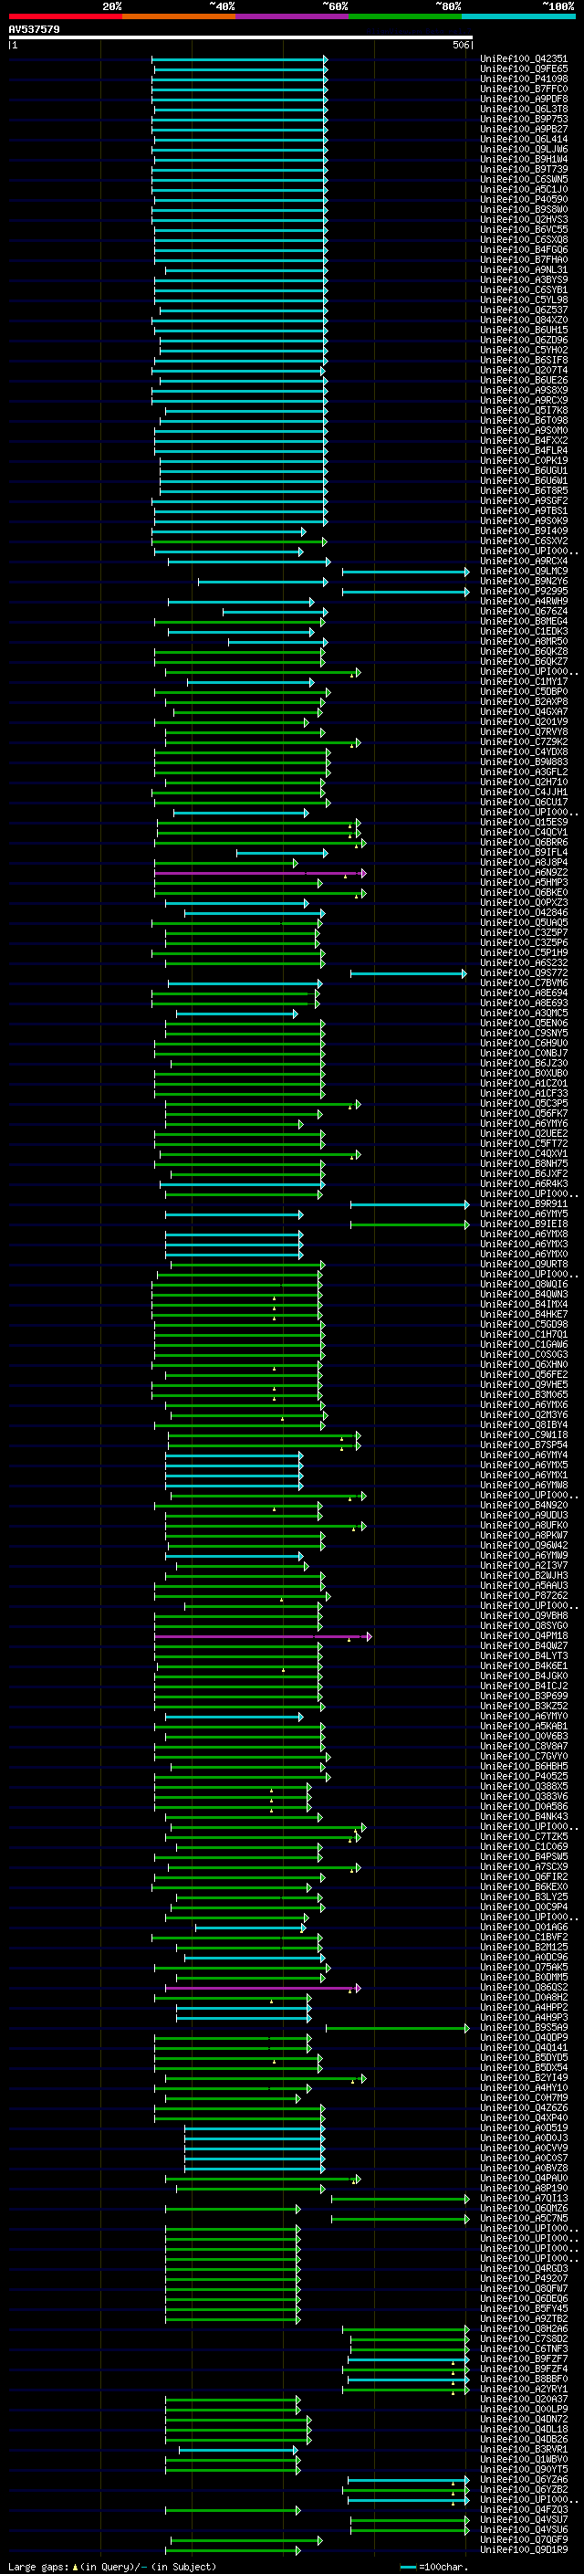Click hit label UniRef100_A5C7N5
The image size is (584, 2574).
click(524, 2218)
